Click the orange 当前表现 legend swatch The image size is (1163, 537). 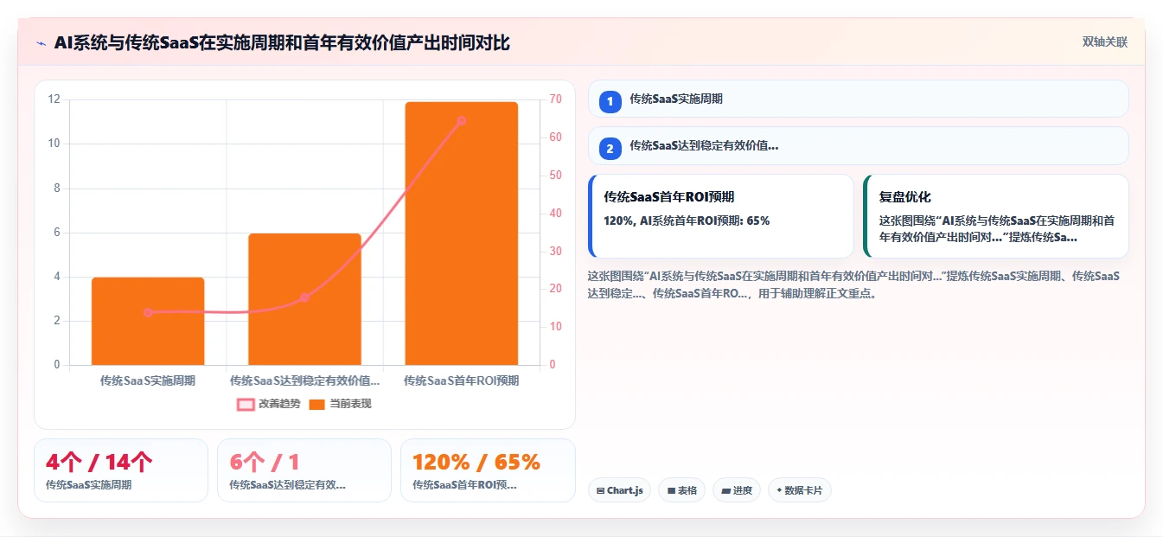coord(316,404)
